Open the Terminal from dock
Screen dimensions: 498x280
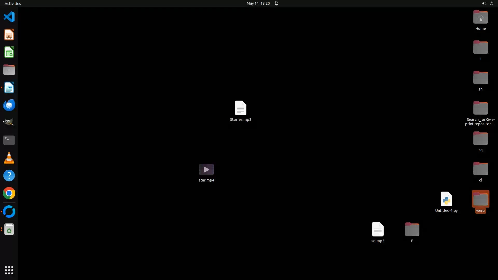pyautogui.click(x=9, y=140)
